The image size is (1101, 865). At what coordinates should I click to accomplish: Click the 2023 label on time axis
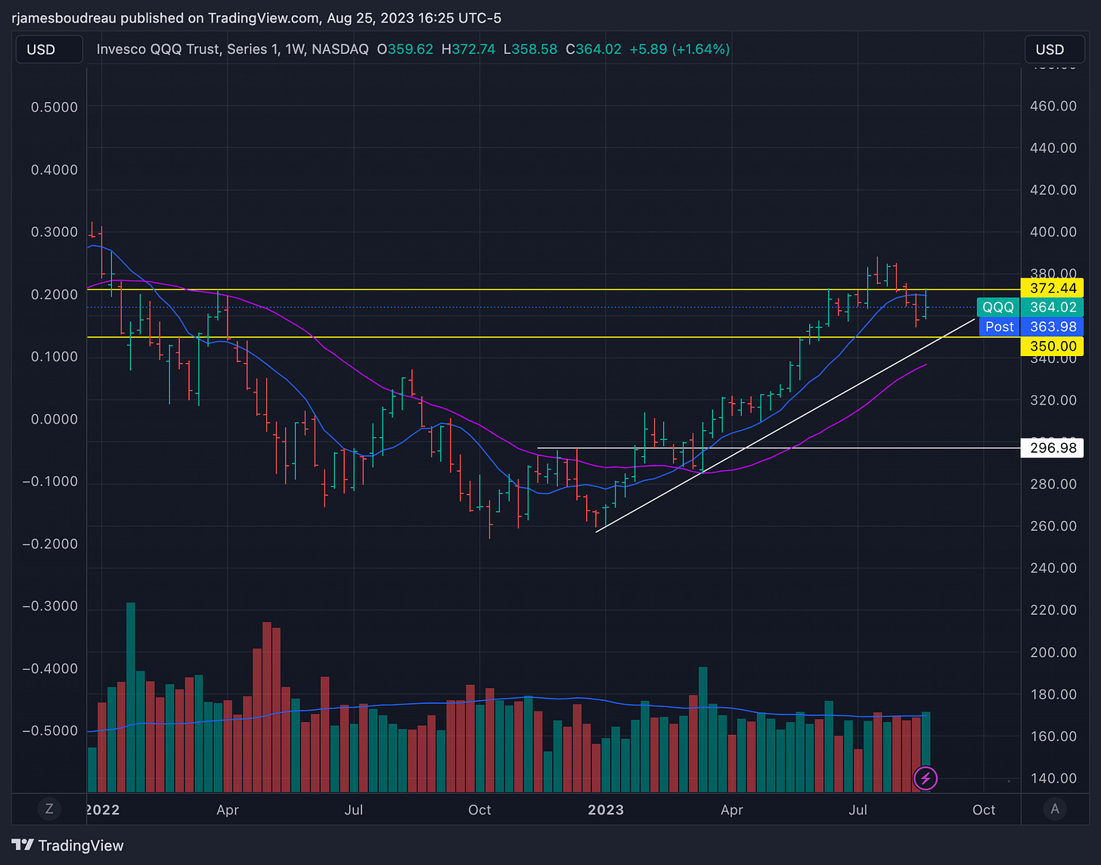point(606,810)
